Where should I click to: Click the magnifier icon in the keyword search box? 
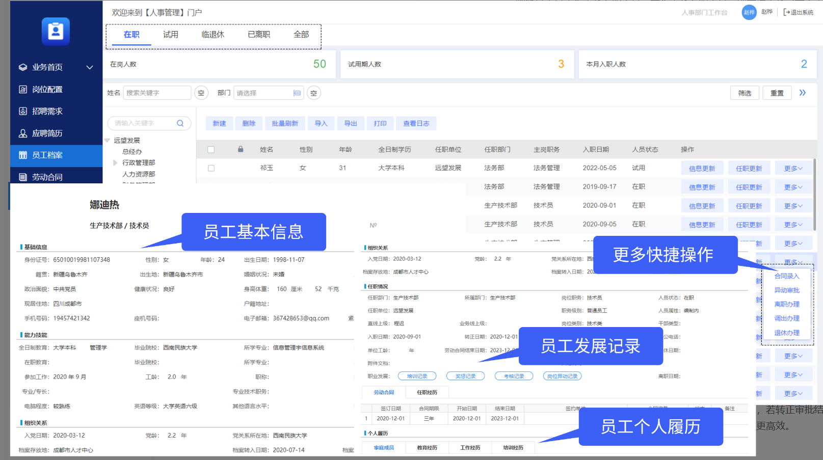coord(180,123)
